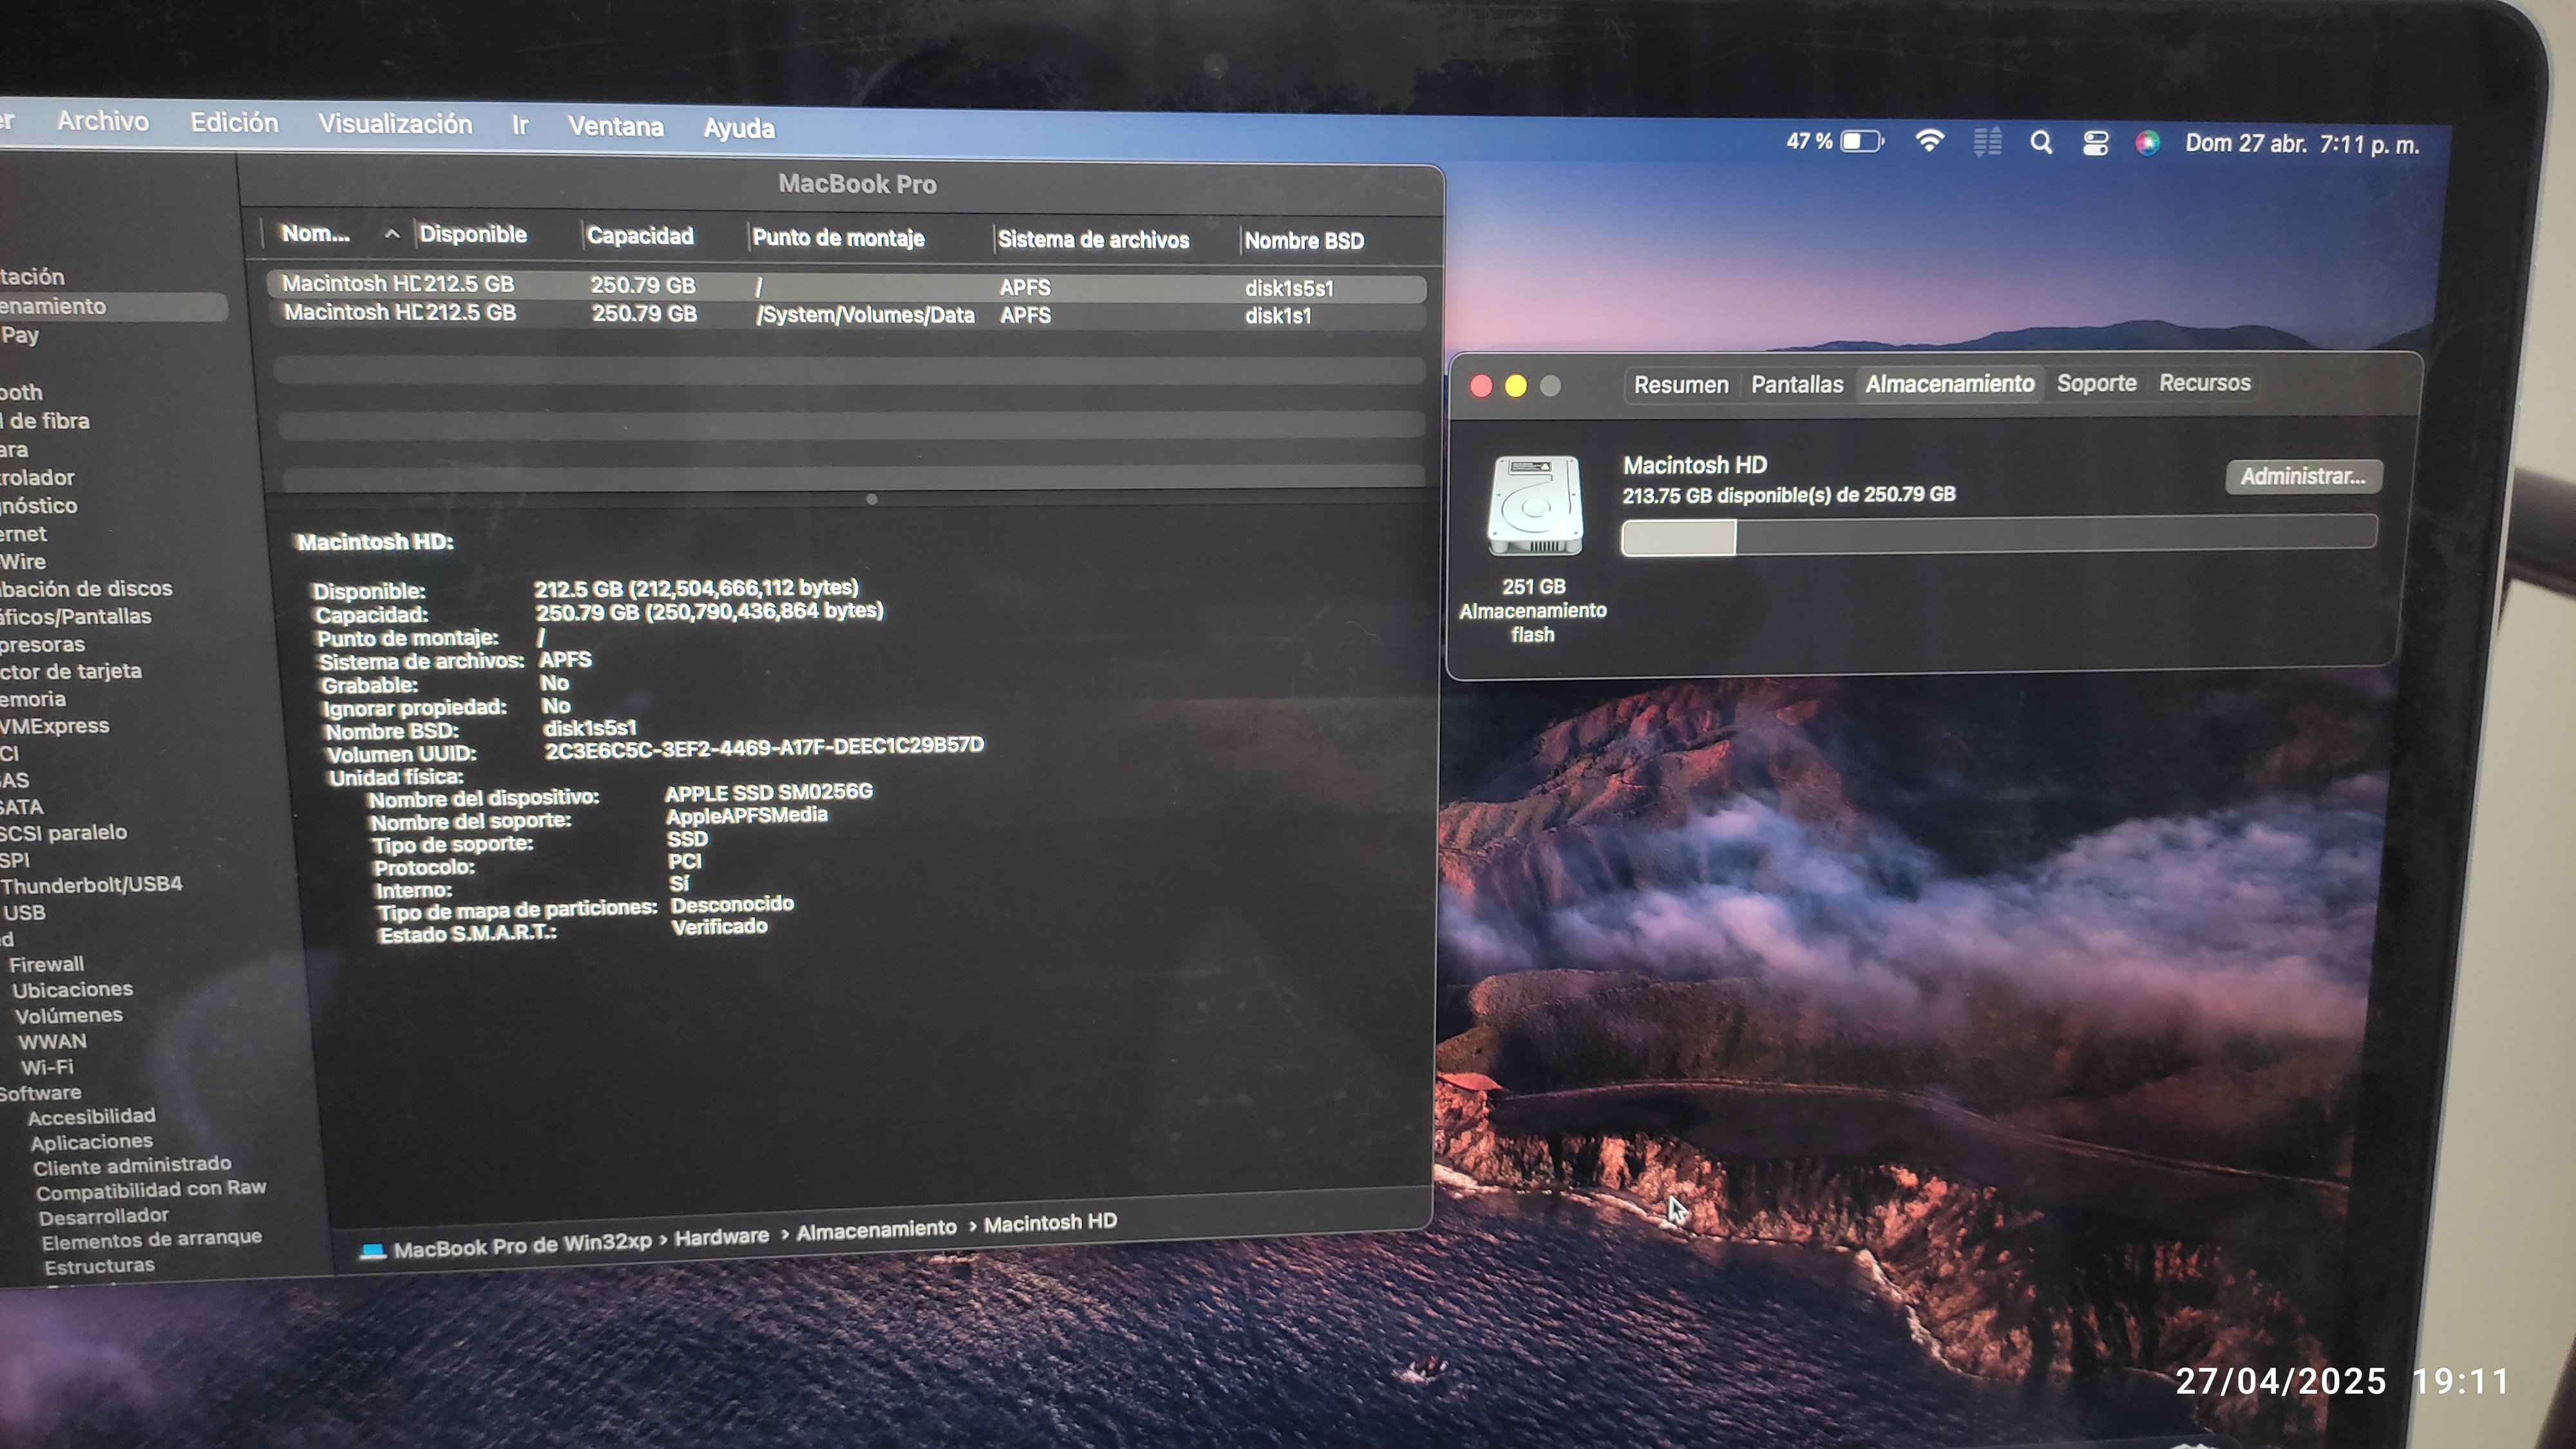This screenshot has width=2576, height=1449.
Task: Close the About This Mac window
Action: pos(1481,386)
